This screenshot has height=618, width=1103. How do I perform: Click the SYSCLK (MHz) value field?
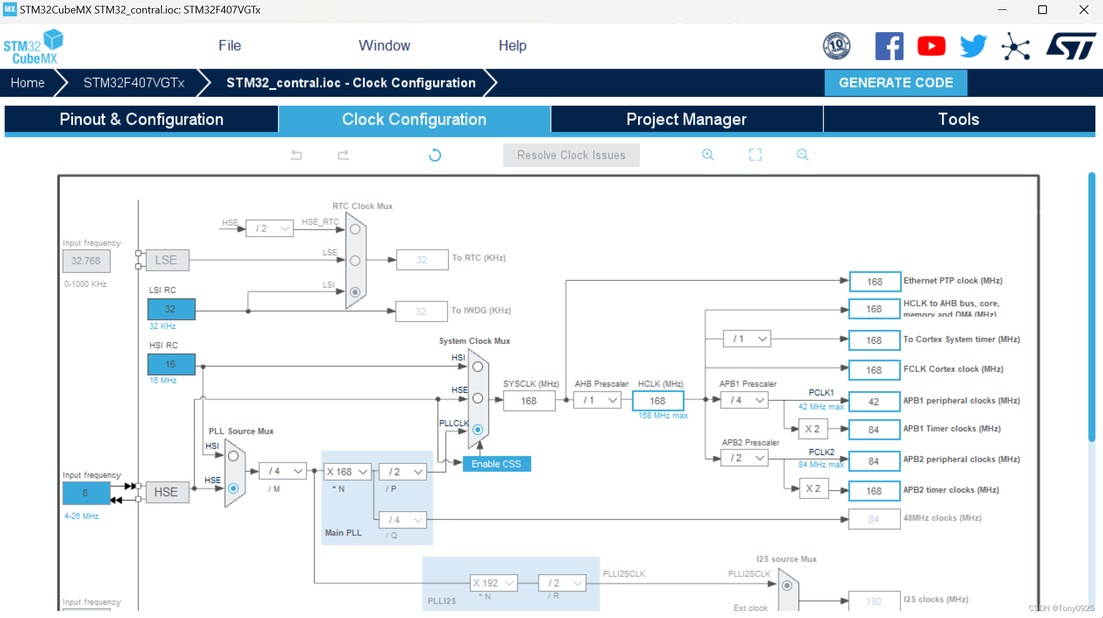(529, 401)
